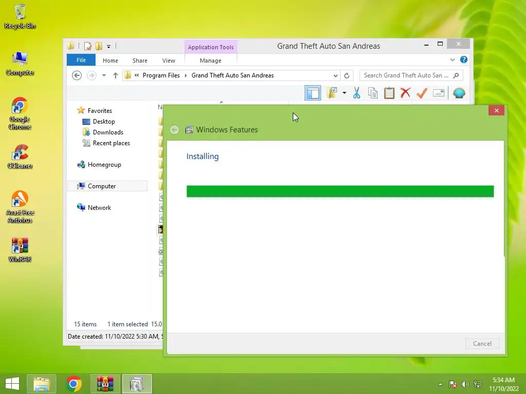Open the Manage ribbon tab
Image resolution: width=526 pixels, height=394 pixels.
click(x=210, y=61)
